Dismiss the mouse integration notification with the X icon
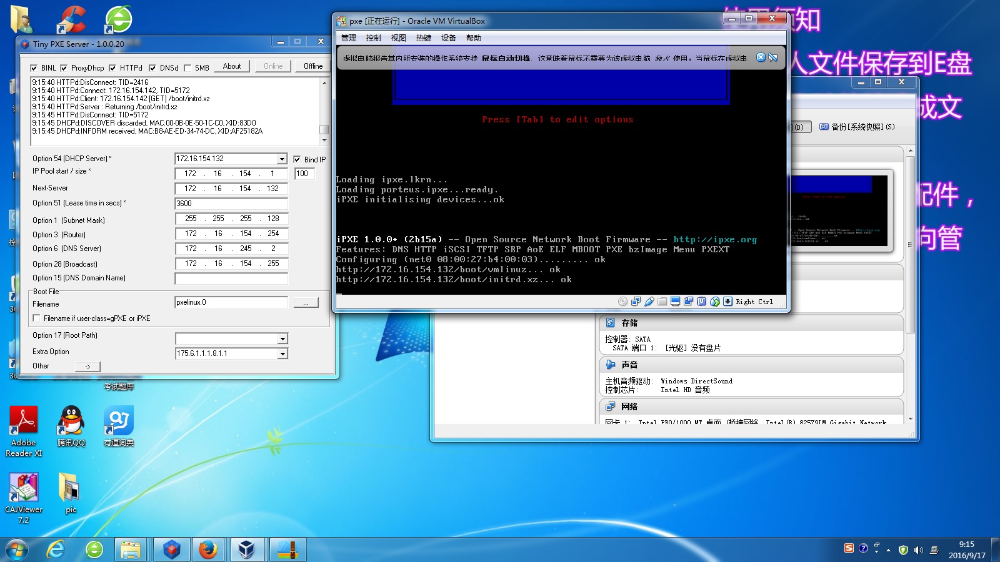This screenshot has height=562, width=1000. [x=761, y=57]
